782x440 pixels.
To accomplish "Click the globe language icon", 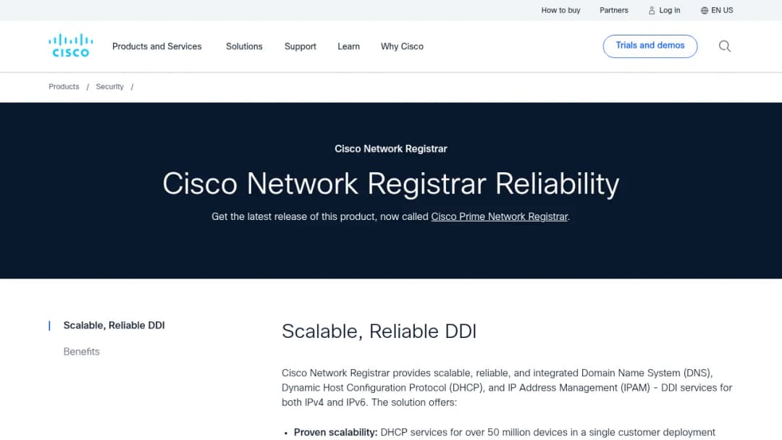I will (x=705, y=10).
